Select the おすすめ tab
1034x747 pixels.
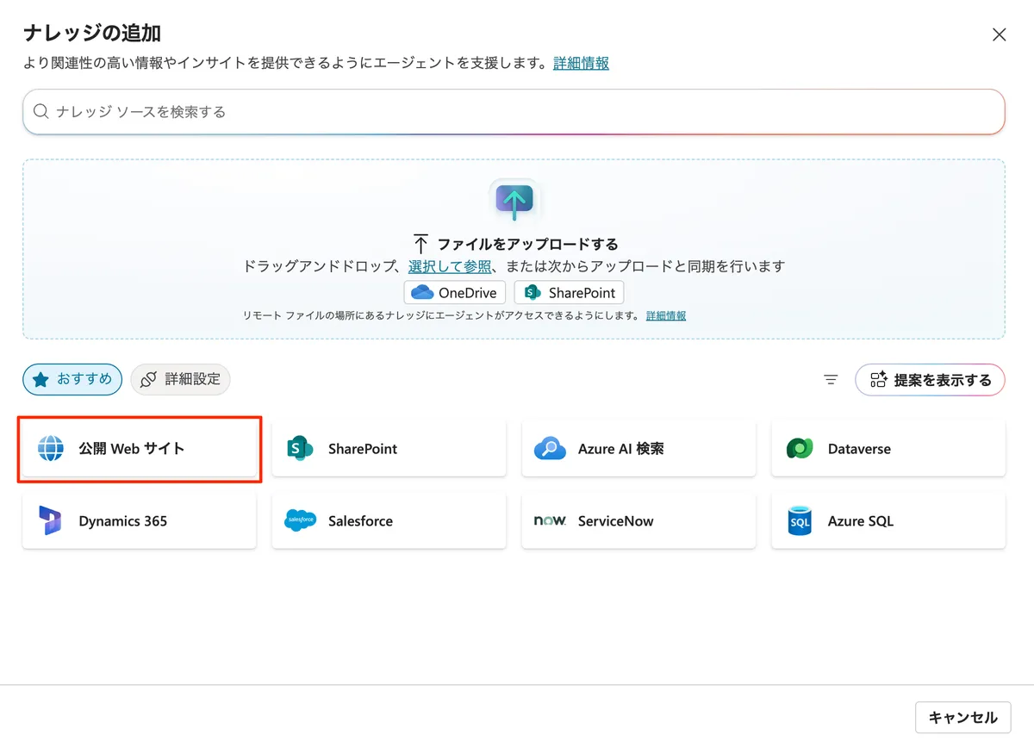72,379
